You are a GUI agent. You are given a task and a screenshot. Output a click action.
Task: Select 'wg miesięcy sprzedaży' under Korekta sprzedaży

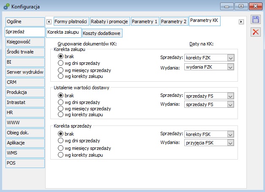pos(85,148)
